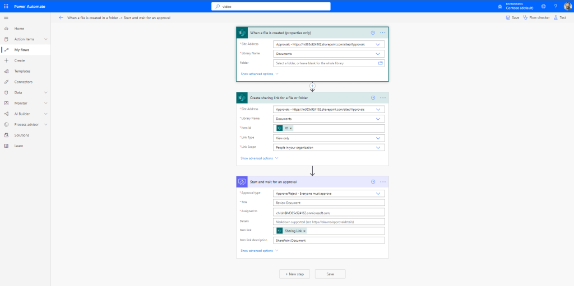
Task: Open the Link Scope dropdown
Action: tap(329, 148)
